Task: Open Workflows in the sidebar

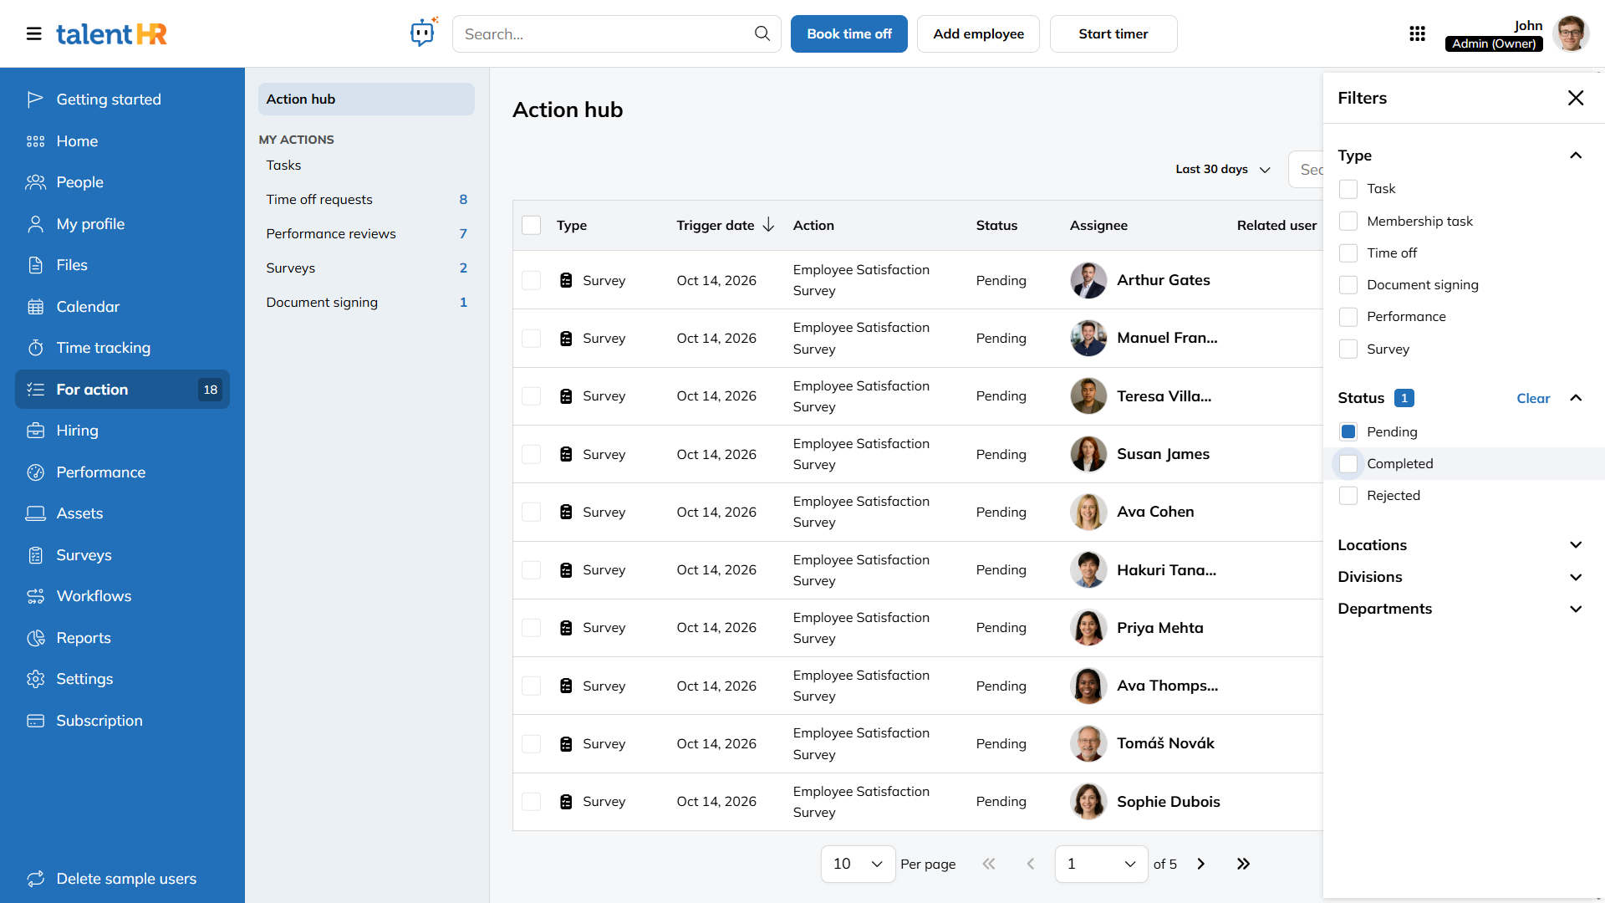Action: (122, 596)
